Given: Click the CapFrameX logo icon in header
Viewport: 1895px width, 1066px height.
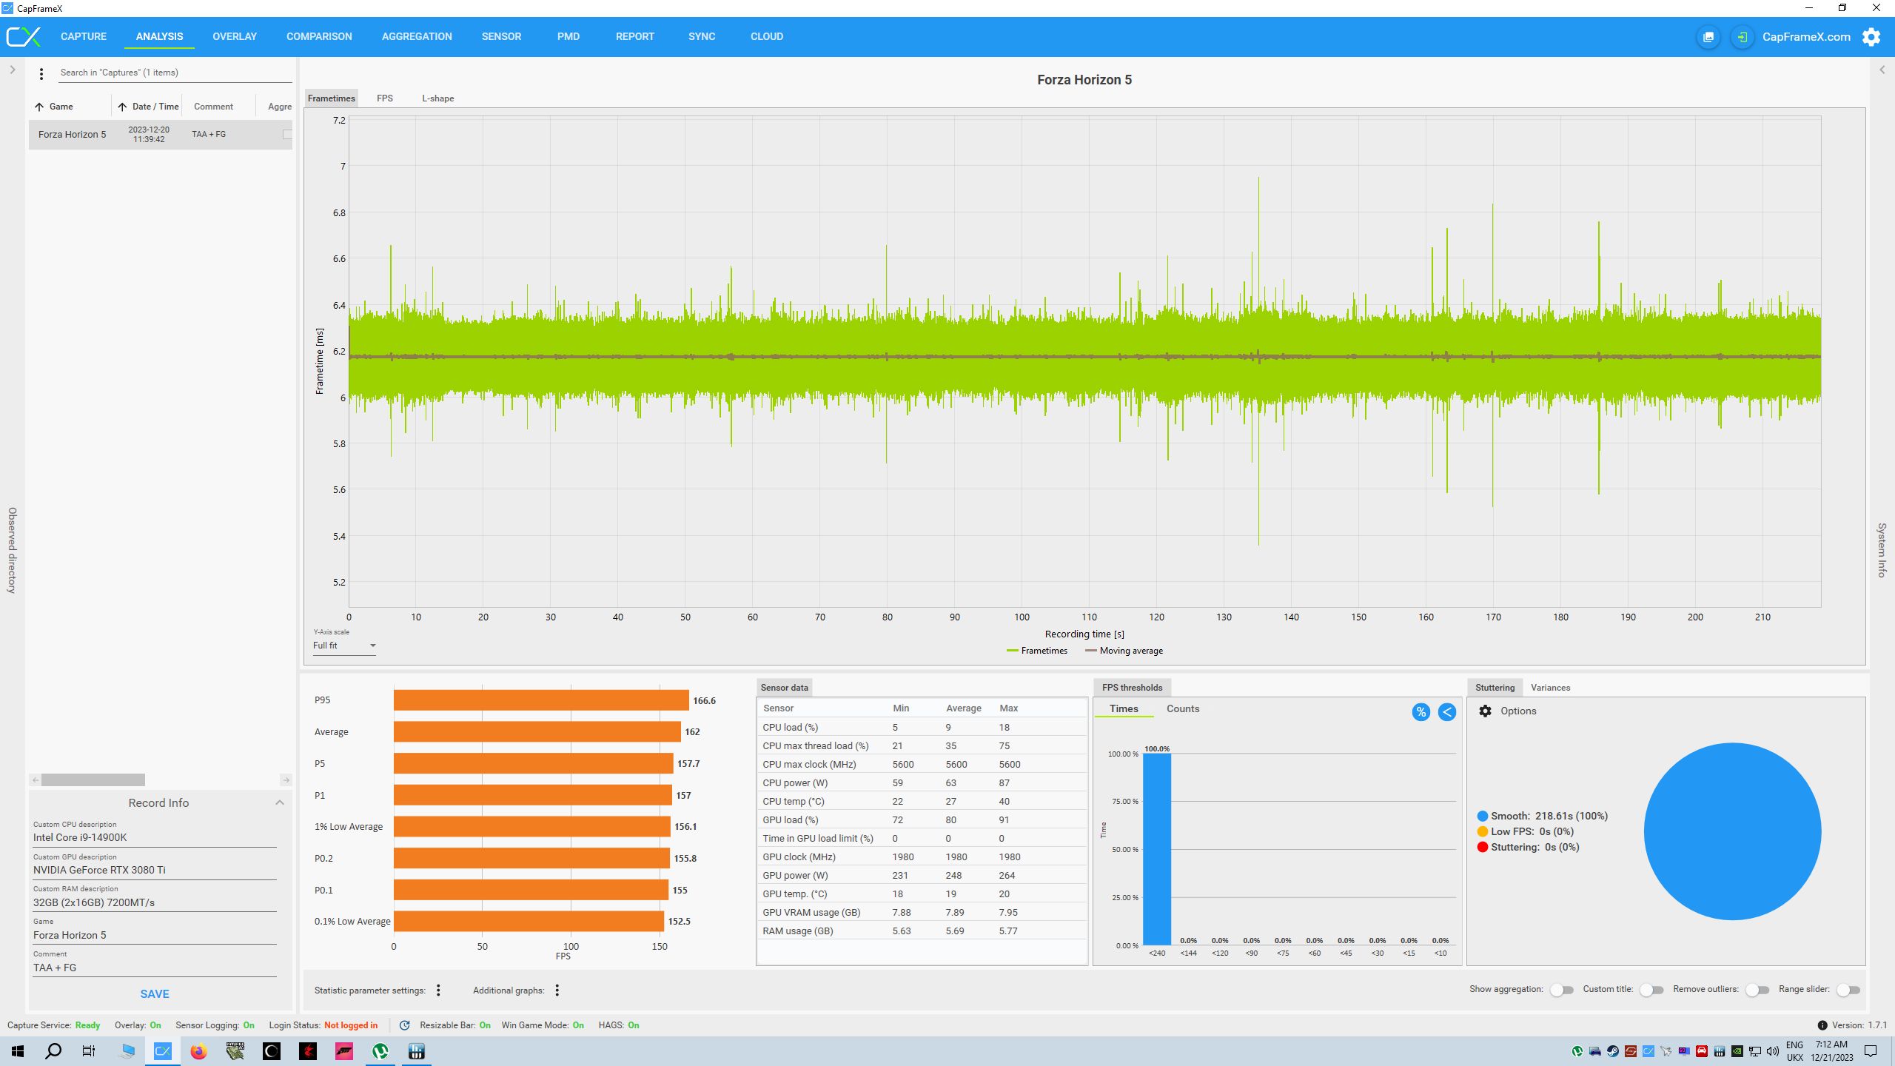Looking at the screenshot, I should (x=24, y=36).
